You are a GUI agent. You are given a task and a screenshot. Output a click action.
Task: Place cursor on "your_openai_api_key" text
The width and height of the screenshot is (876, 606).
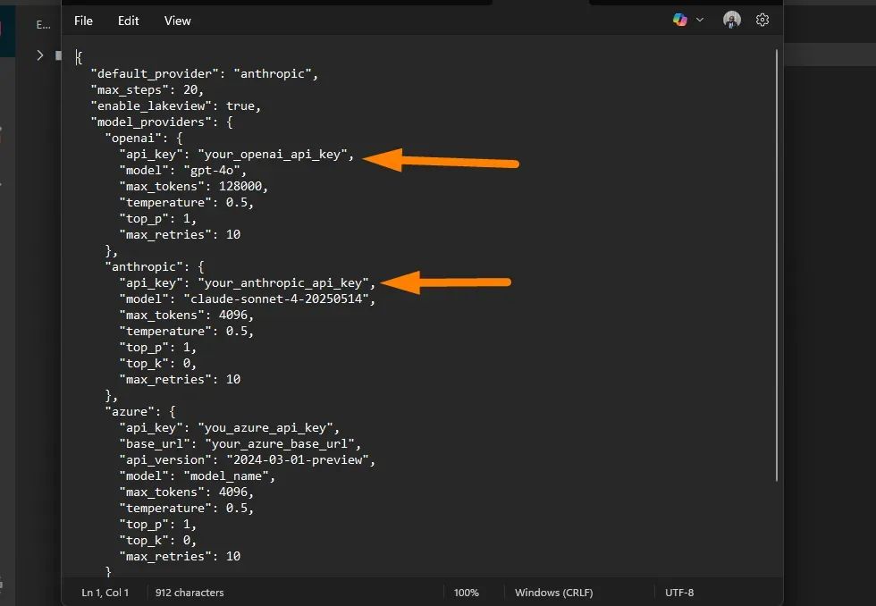pos(276,155)
